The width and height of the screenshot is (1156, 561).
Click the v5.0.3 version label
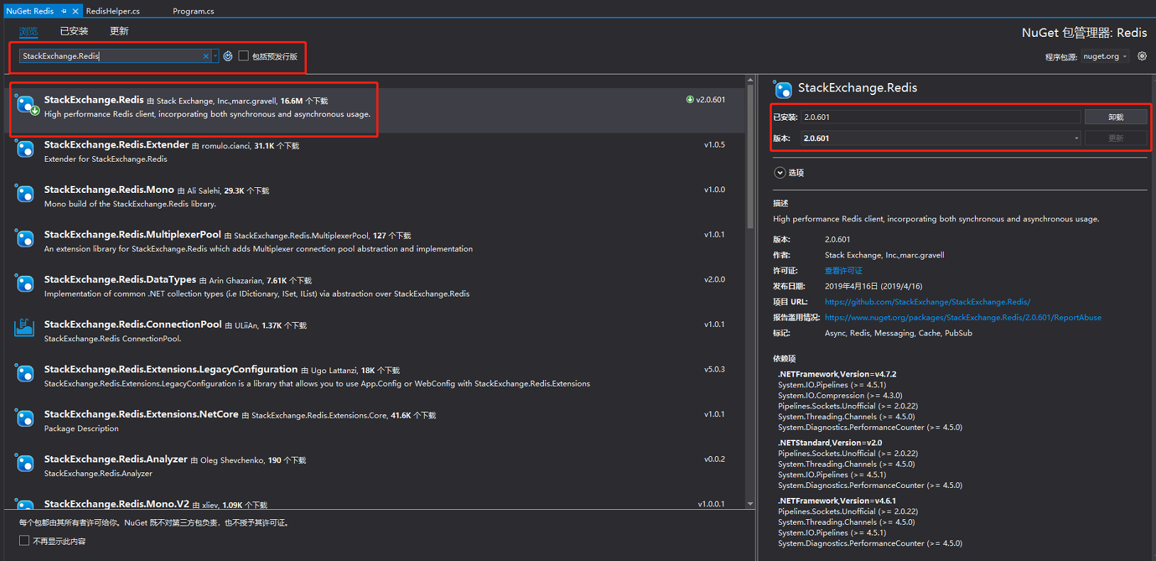pos(714,370)
